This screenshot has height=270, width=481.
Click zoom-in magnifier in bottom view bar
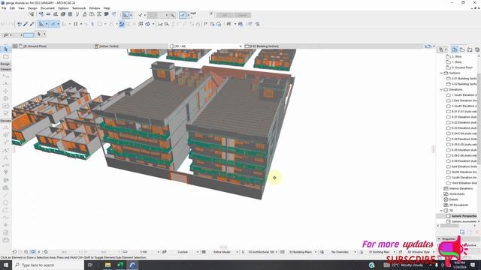pos(26,252)
